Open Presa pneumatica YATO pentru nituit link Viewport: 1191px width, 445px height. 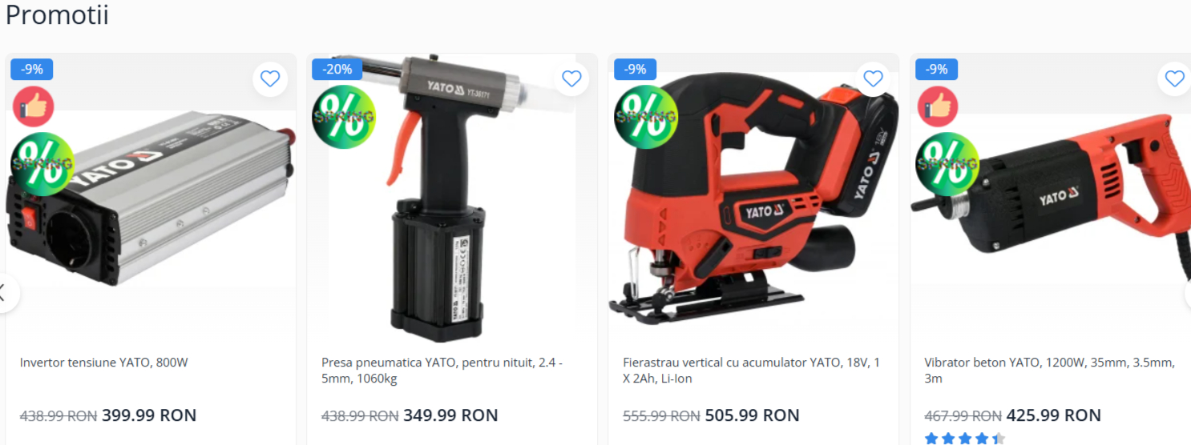(442, 371)
